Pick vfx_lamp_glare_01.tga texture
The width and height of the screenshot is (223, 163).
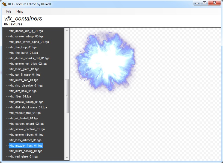coord(24,69)
